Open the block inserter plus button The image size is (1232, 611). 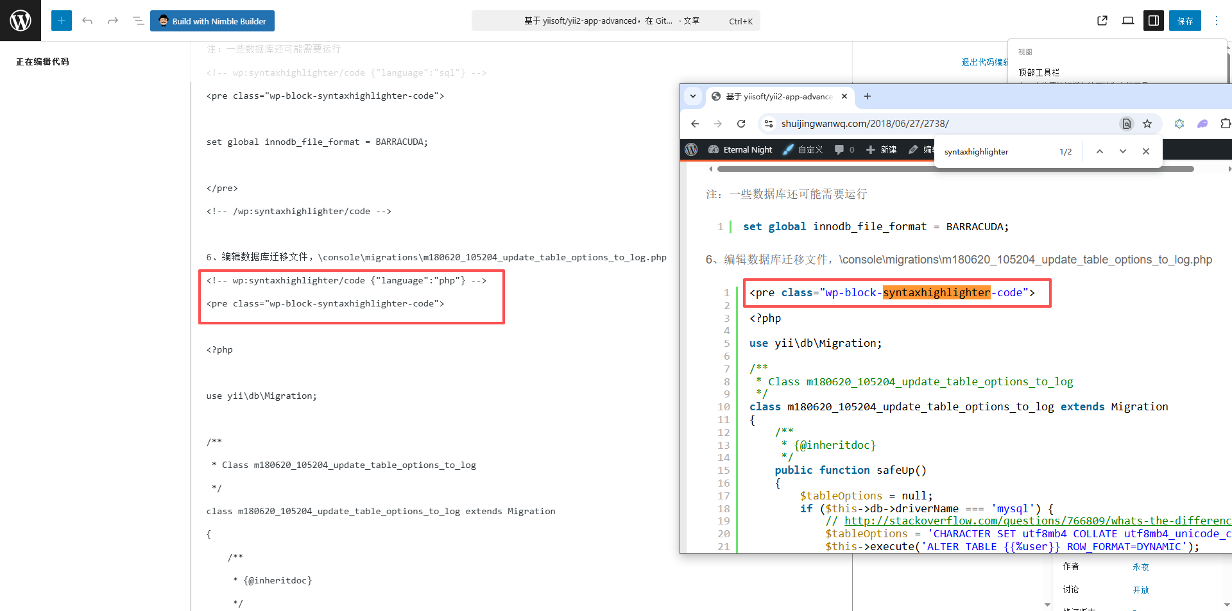[62, 21]
